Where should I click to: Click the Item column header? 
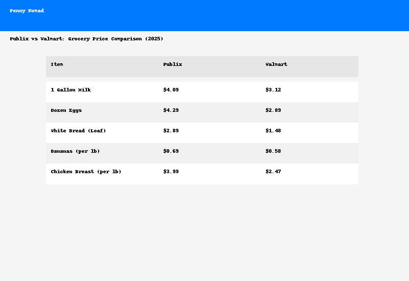(x=57, y=64)
